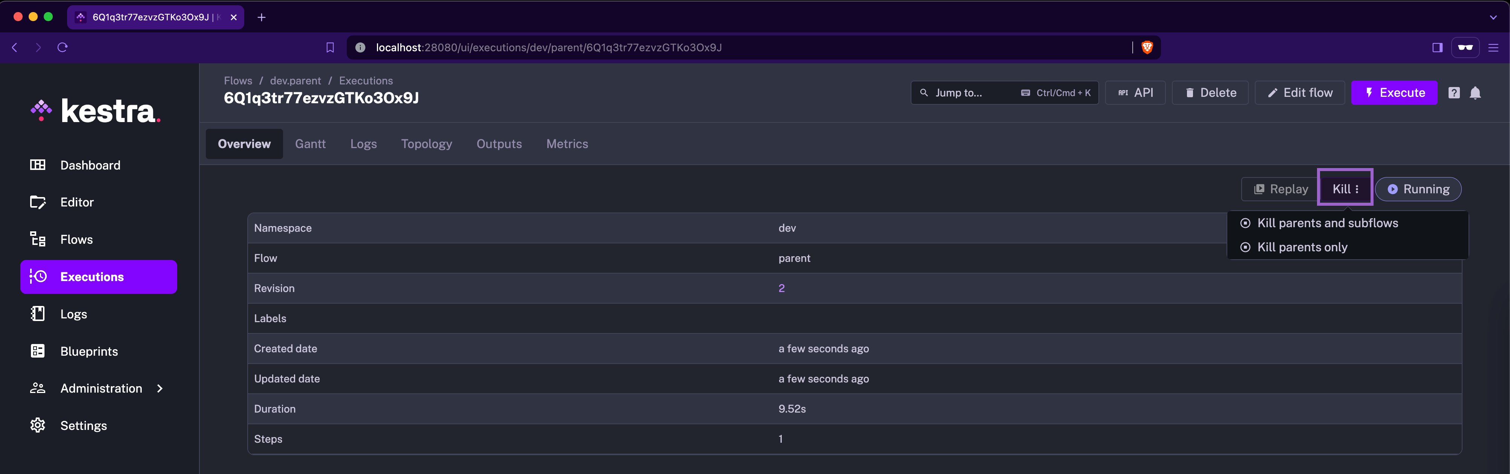Screen dimensions: 1510x474
Task: Open the Topology tab
Action: (x=426, y=144)
